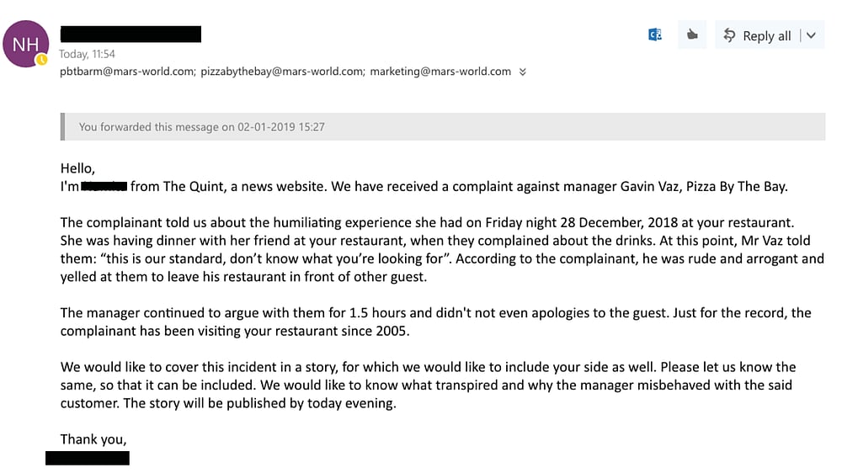The width and height of the screenshot is (842, 473).
Task: Click the forwarded message info bar
Action: click(444, 127)
